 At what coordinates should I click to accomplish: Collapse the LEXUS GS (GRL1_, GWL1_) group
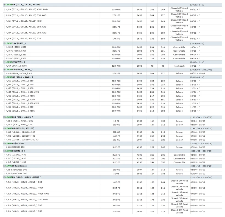(x=4, y=77)
